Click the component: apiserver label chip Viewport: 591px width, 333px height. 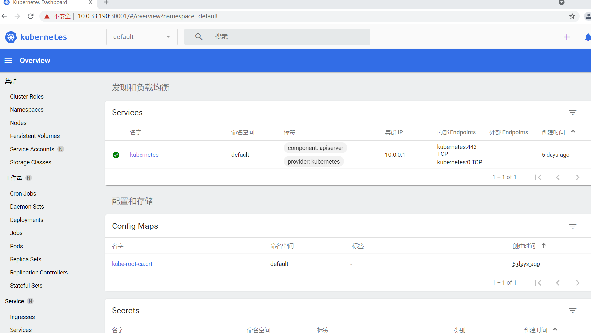tap(315, 148)
